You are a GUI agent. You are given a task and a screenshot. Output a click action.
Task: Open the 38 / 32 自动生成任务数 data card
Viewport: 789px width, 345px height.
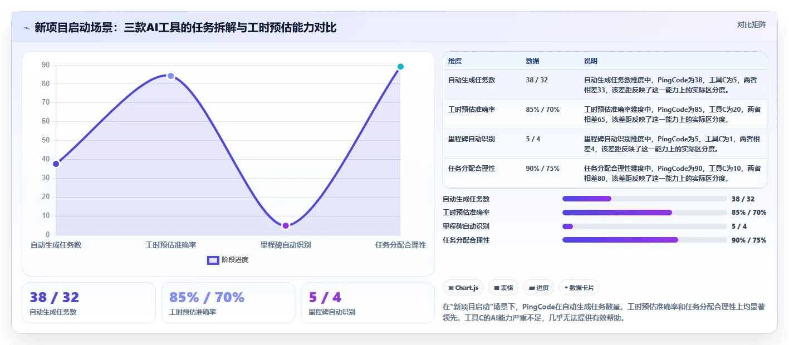coord(89,303)
